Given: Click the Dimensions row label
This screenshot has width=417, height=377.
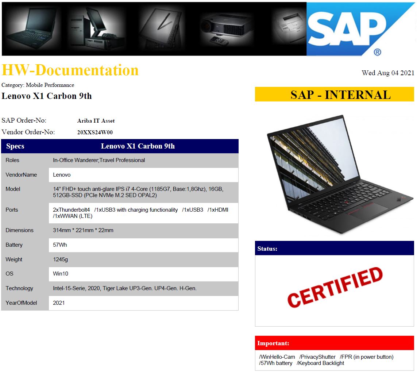Looking at the screenshot, I should (x=19, y=230).
